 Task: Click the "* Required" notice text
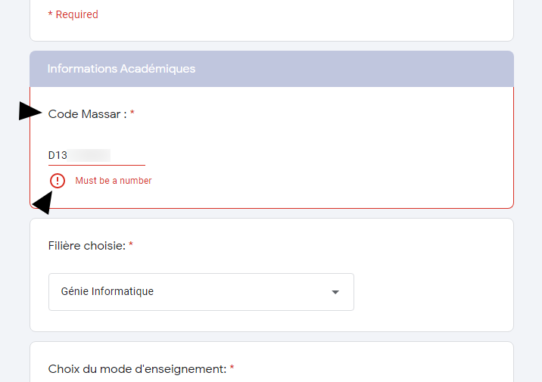click(73, 14)
